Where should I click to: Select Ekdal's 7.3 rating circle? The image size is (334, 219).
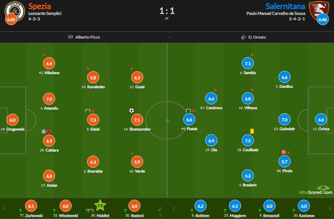click(93, 120)
